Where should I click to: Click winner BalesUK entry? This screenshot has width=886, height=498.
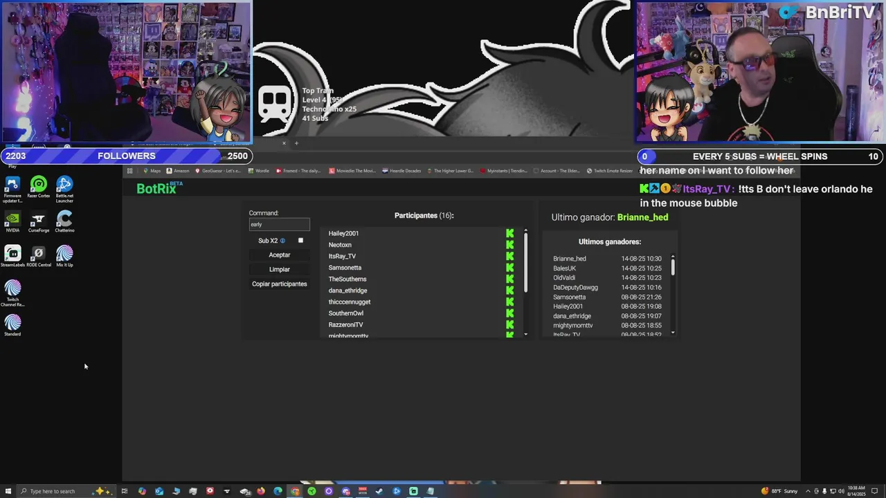564,268
